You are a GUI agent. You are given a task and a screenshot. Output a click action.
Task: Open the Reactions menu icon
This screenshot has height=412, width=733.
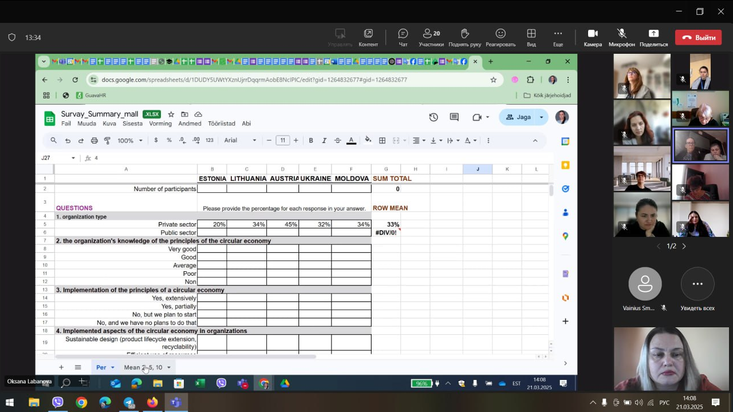tap(501, 34)
